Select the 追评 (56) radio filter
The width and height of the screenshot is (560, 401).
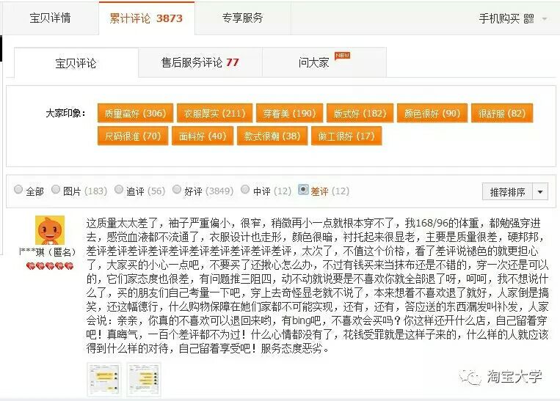pos(119,191)
